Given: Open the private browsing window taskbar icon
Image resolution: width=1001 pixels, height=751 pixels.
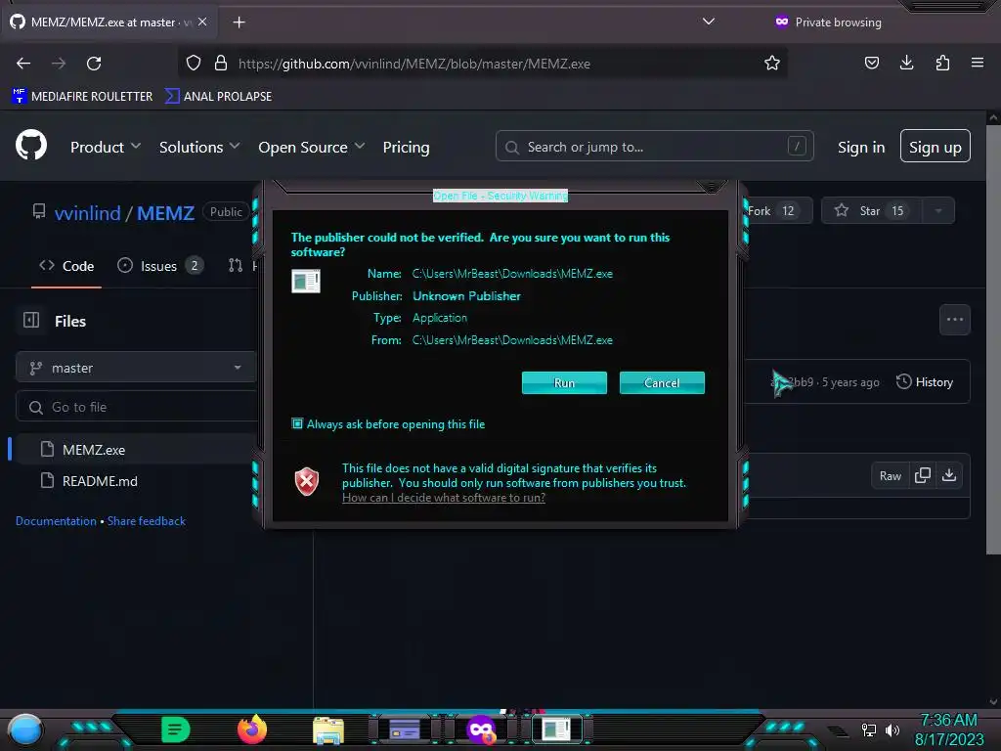Looking at the screenshot, I should point(481,729).
